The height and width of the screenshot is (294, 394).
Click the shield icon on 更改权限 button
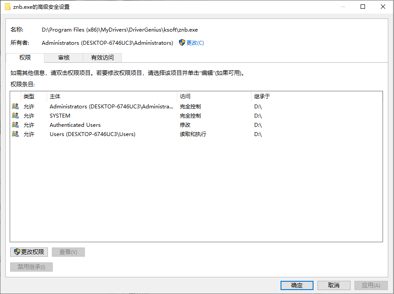pyautogui.click(x=16, y=252)
